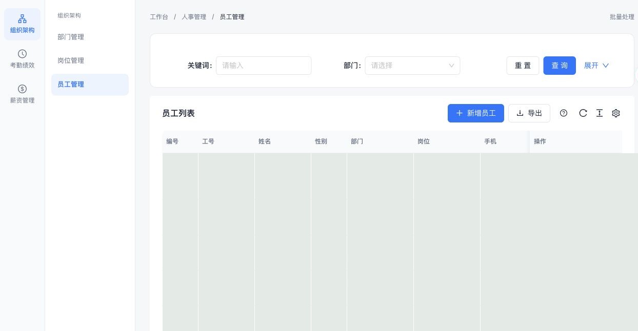Click the 导出 button
The image size is (638, 331).
(x=529, y=113)
